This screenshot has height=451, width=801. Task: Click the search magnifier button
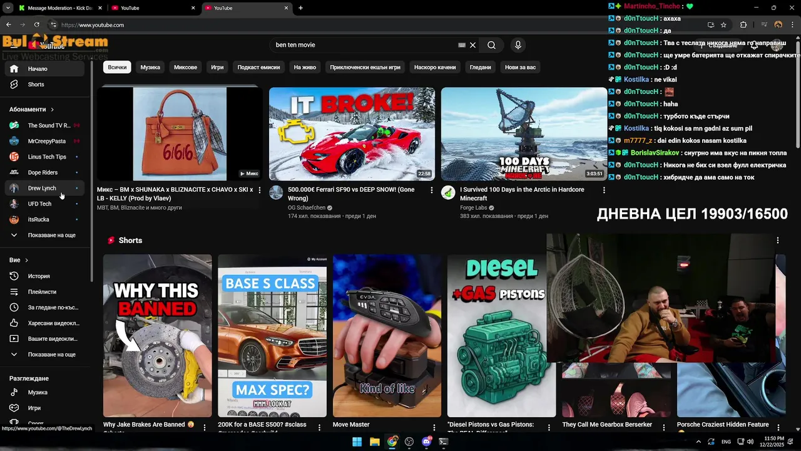pos(491,45)
